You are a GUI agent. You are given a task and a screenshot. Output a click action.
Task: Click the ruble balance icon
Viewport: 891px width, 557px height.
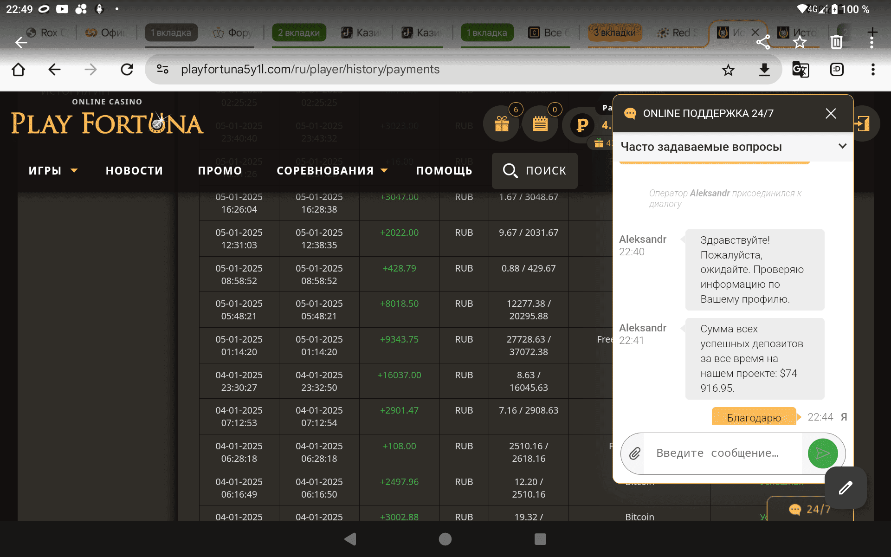(x=582, y=125)
